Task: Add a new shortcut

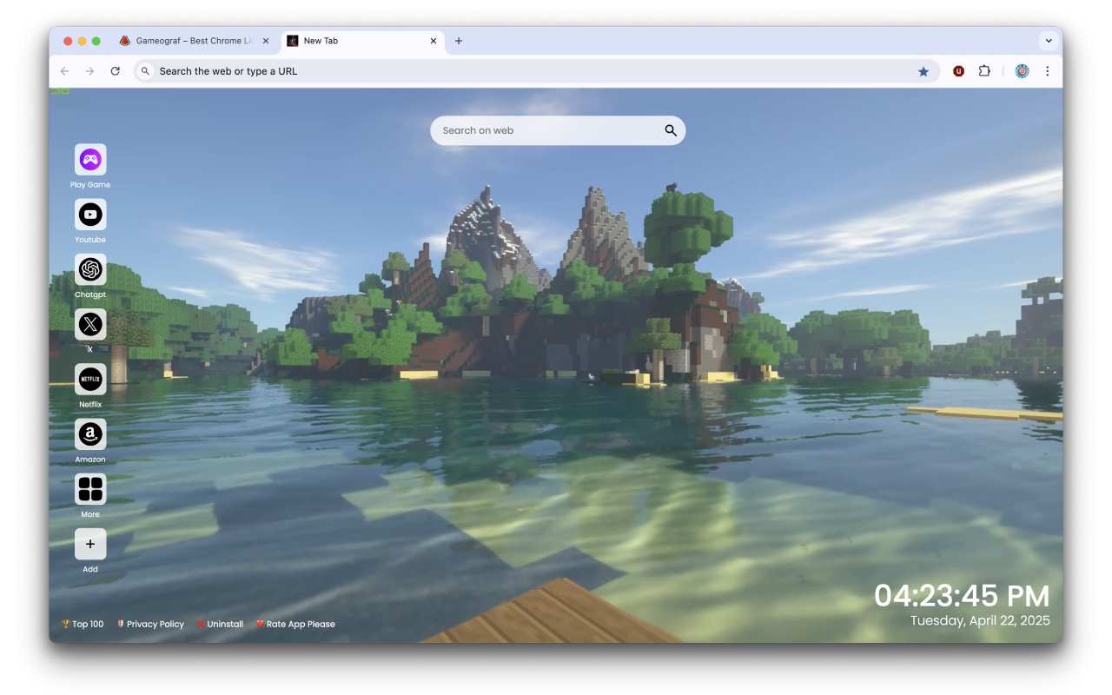Action: [90, 544]
